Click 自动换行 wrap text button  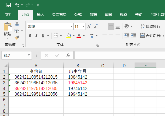click(150, 26)
